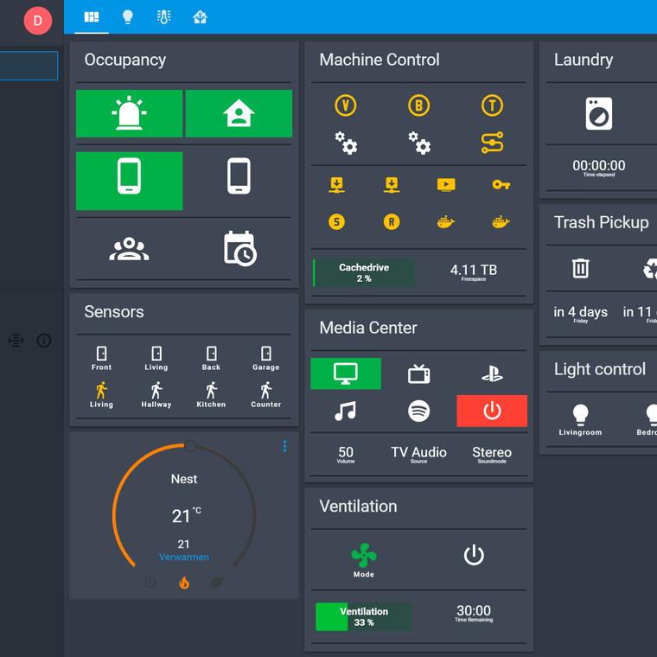Viewport: 657px width, 657px height.
Task: Toggle the Livingroom light bulb
Action: tap(580, 415)
